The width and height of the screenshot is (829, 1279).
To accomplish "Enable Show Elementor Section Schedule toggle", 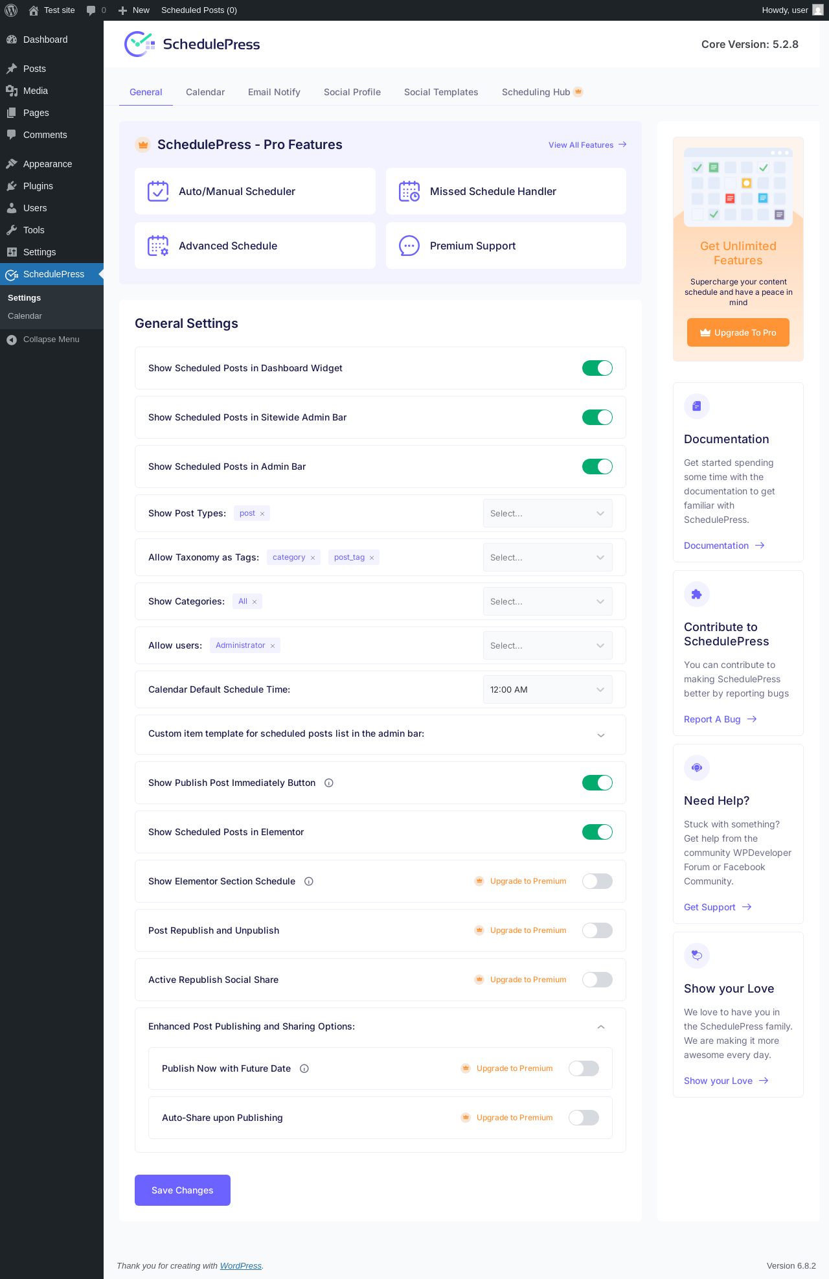I will [597, 881].
